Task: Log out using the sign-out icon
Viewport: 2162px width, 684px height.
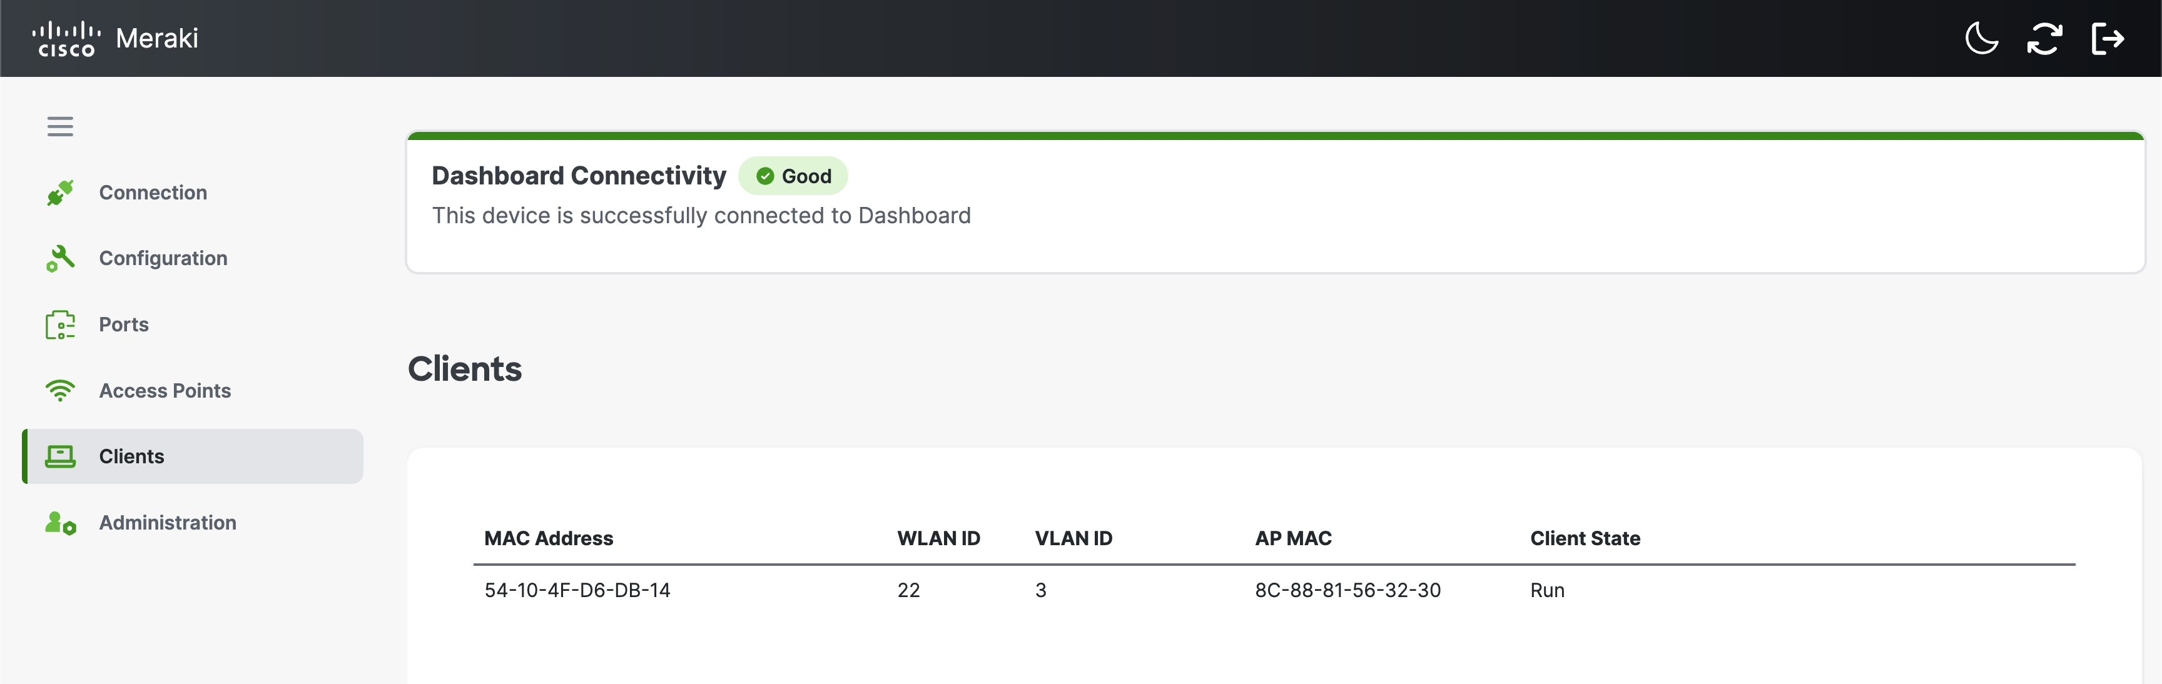Action: (2108, 39)
